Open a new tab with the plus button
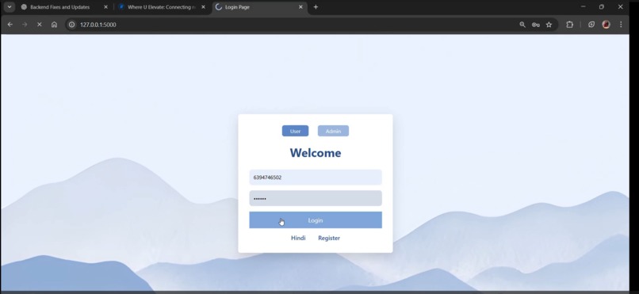 pyautogui.click(x=316, y=7)
